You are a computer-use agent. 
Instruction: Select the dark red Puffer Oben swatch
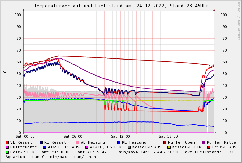165,142
